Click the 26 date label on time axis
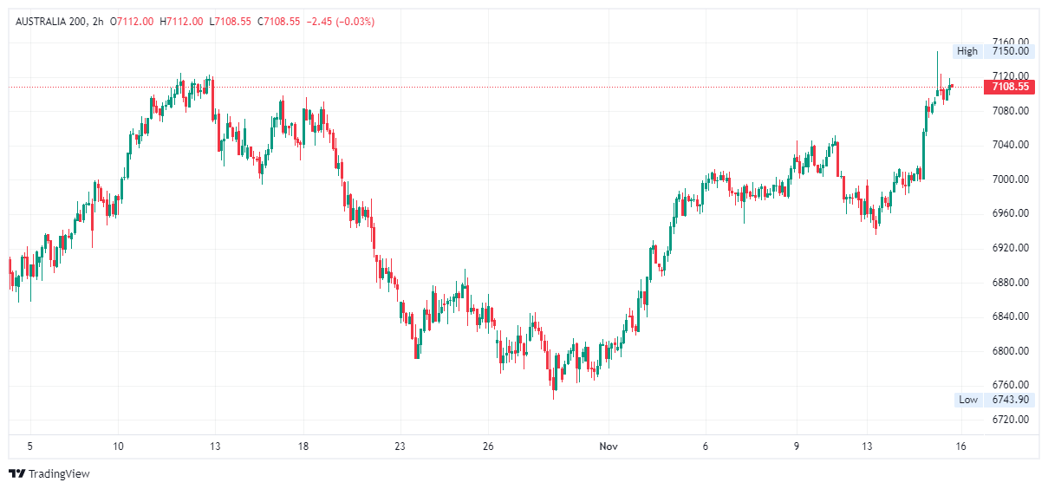Image resolution: width=1048 pixels, height=489 pixels. point(488,447)
